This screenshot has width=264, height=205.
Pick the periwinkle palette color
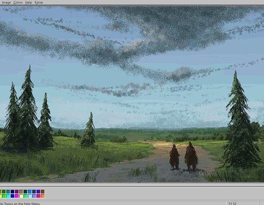(x=34, y=196)
